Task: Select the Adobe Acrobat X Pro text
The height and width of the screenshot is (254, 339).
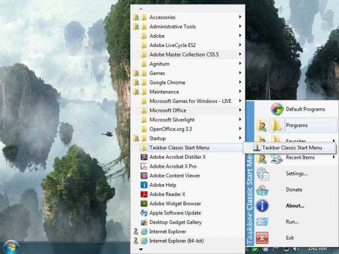Action: click(x=173, y=166)
